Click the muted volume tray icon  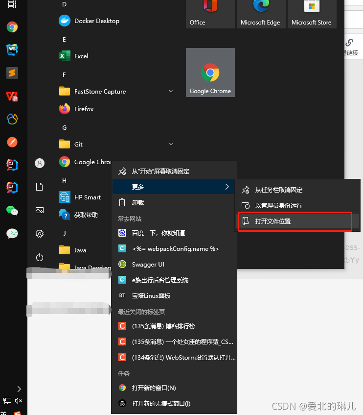pos(19,401)
